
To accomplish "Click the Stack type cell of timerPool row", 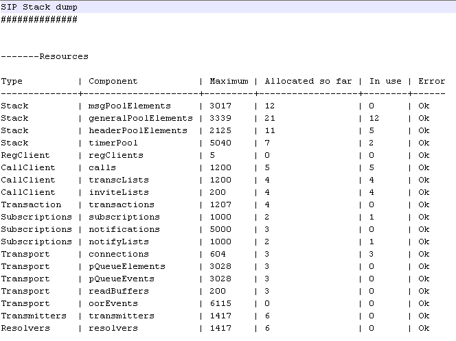I will [14, 143].
